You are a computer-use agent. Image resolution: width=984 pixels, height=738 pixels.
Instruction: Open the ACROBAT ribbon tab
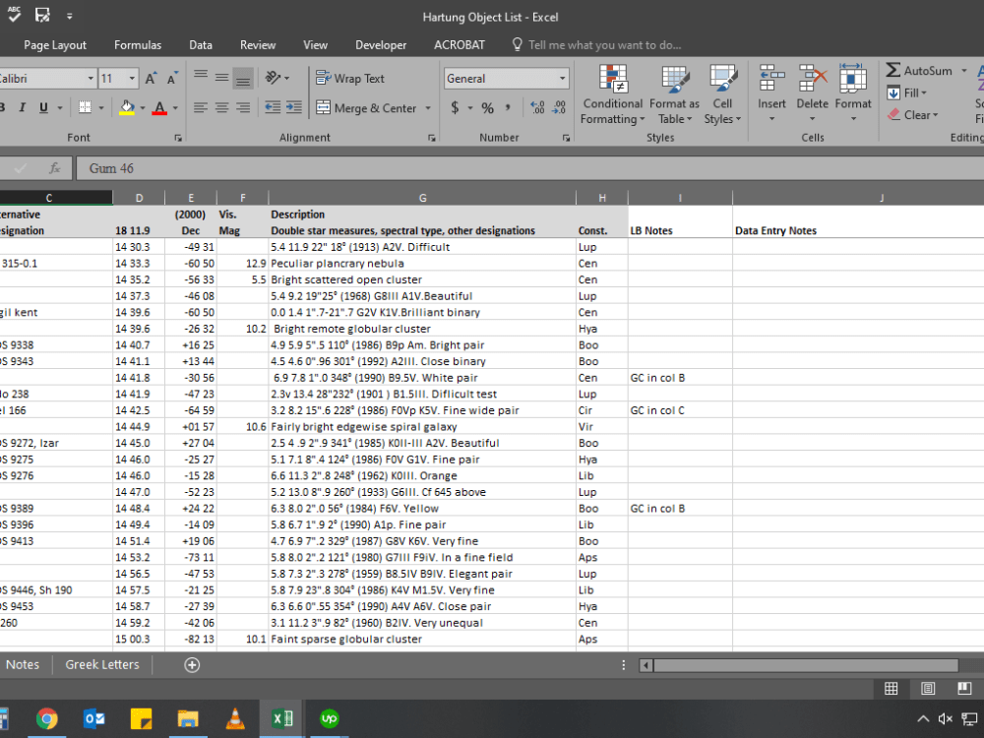(460, 45)
